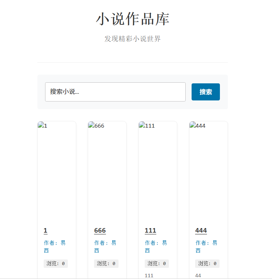
Task: Open the novel titled 1
Action: 45,231
